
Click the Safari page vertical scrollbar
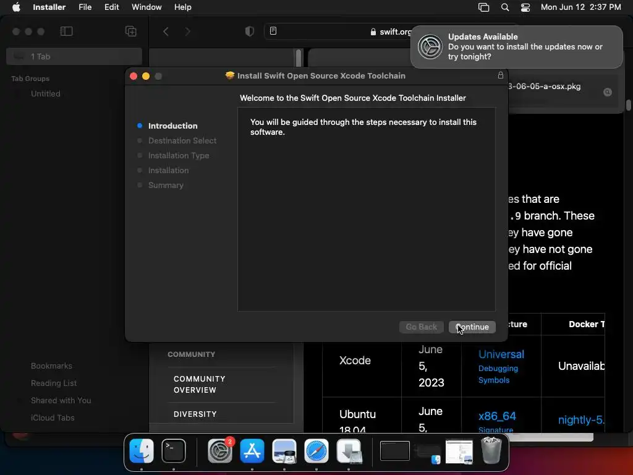629,105
